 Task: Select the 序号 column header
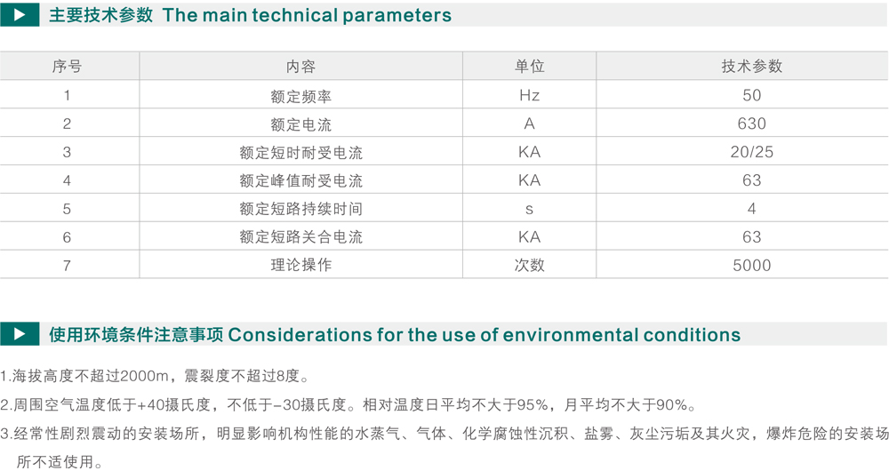click(x=67, y=67)
